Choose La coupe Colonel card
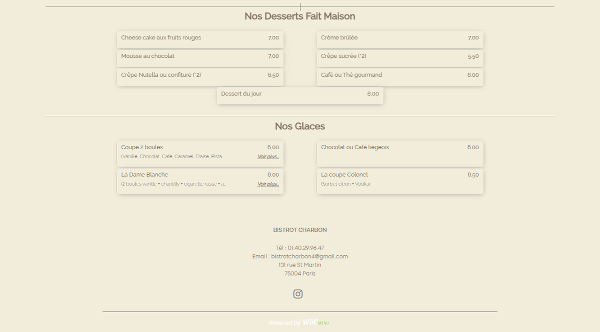This screenshot has height=332, width=600. [x=400, y=180]
